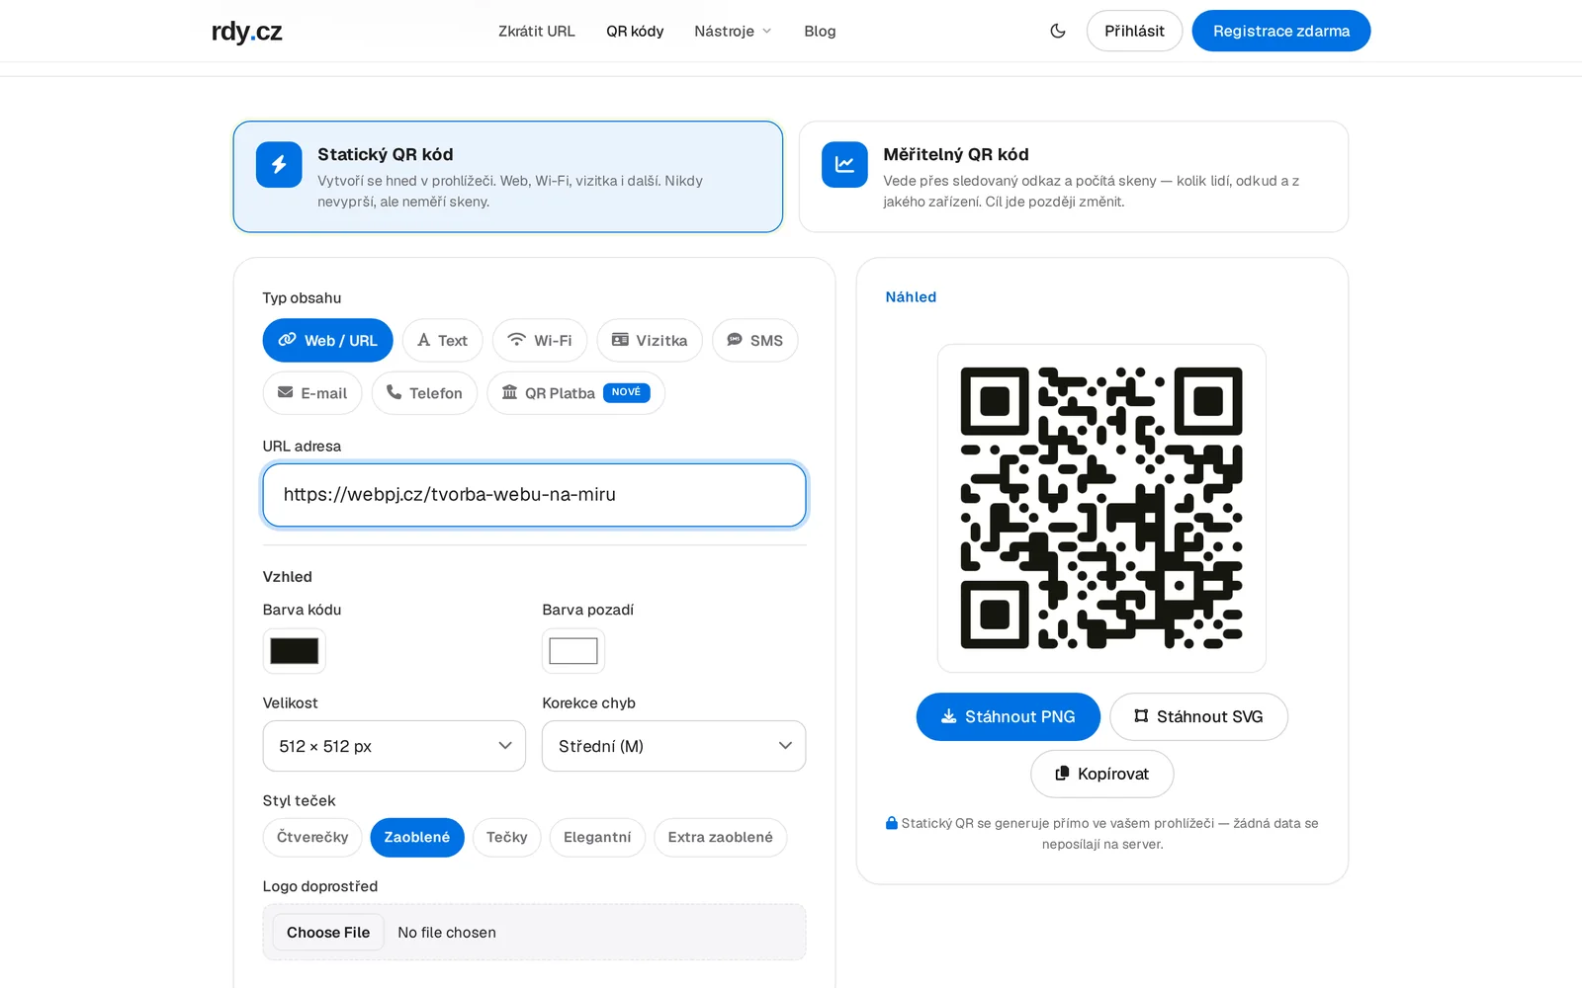
Task: Select SMS content type
Action: pyautogui.click(x=754, y=340)
